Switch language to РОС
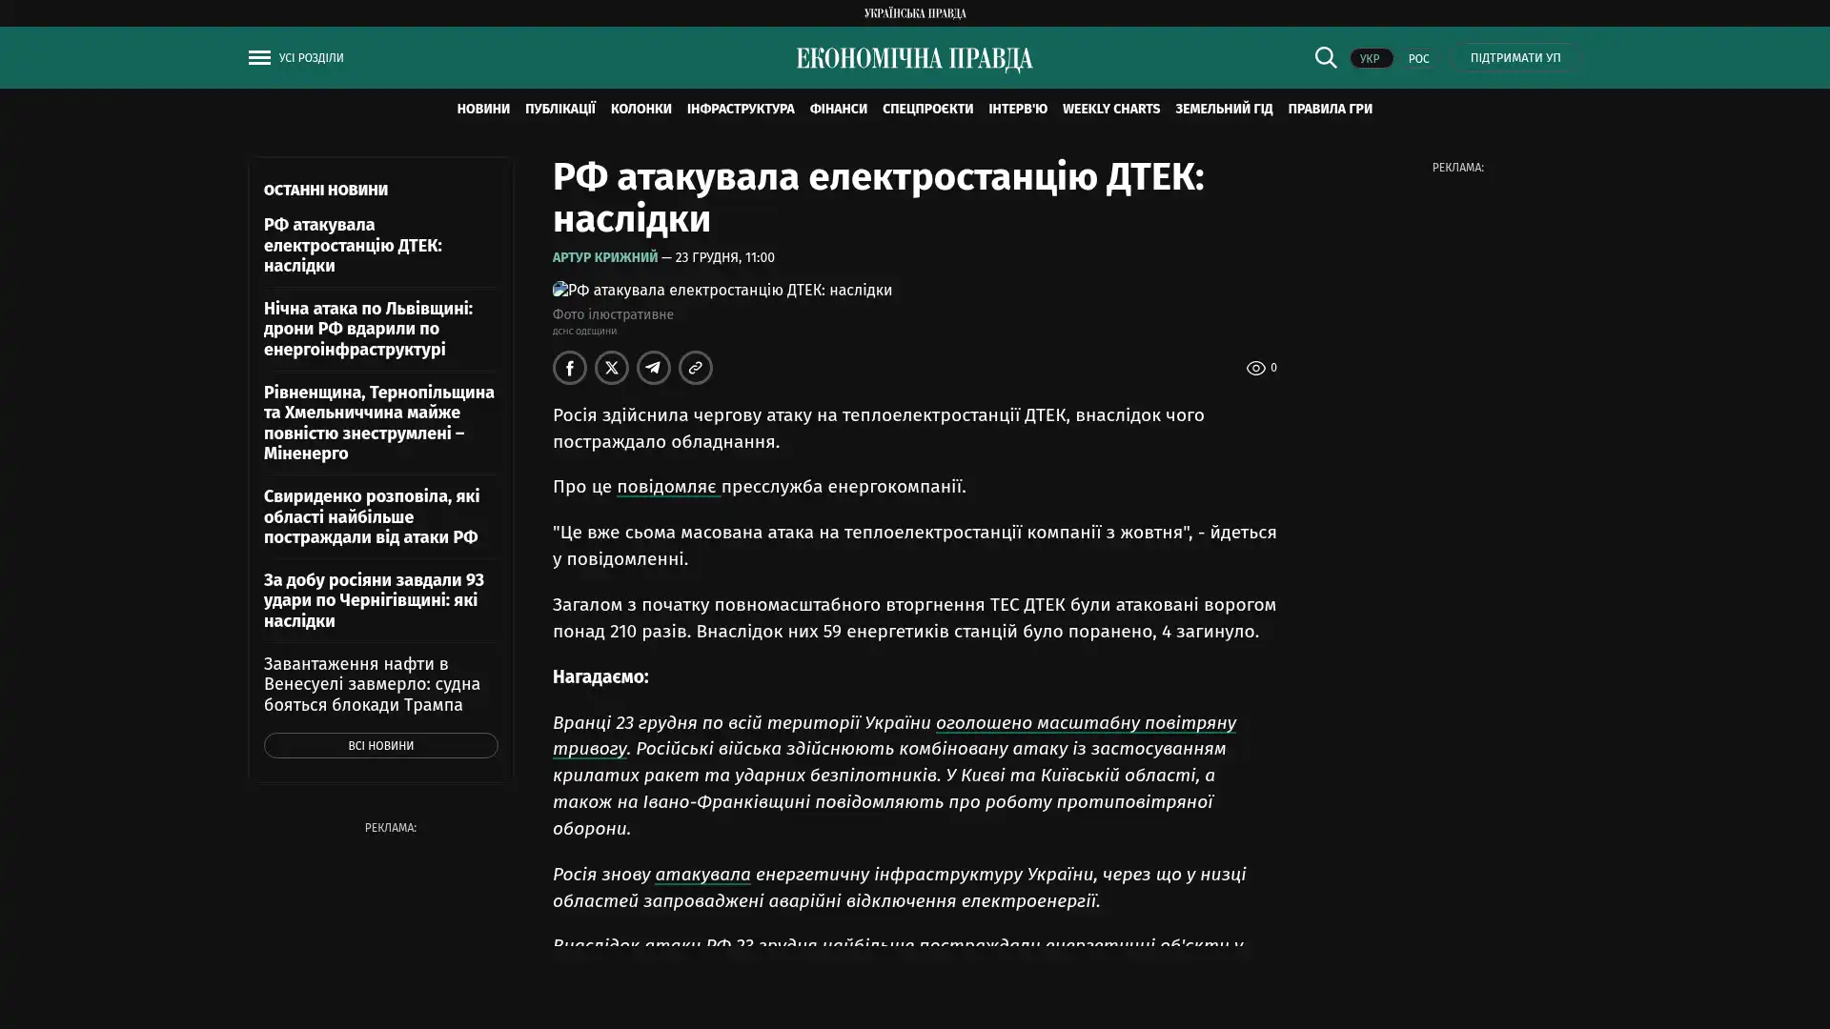Viewport: 1830px width, 1029px height. tap(1418, 59)
